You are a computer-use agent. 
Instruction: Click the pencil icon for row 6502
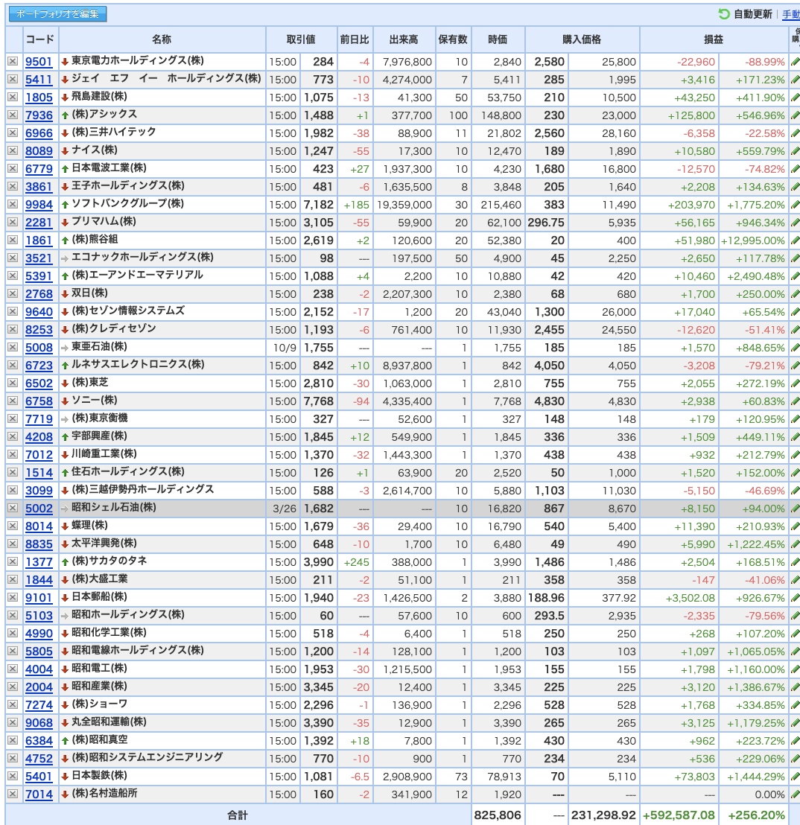(x=795, y=383)
